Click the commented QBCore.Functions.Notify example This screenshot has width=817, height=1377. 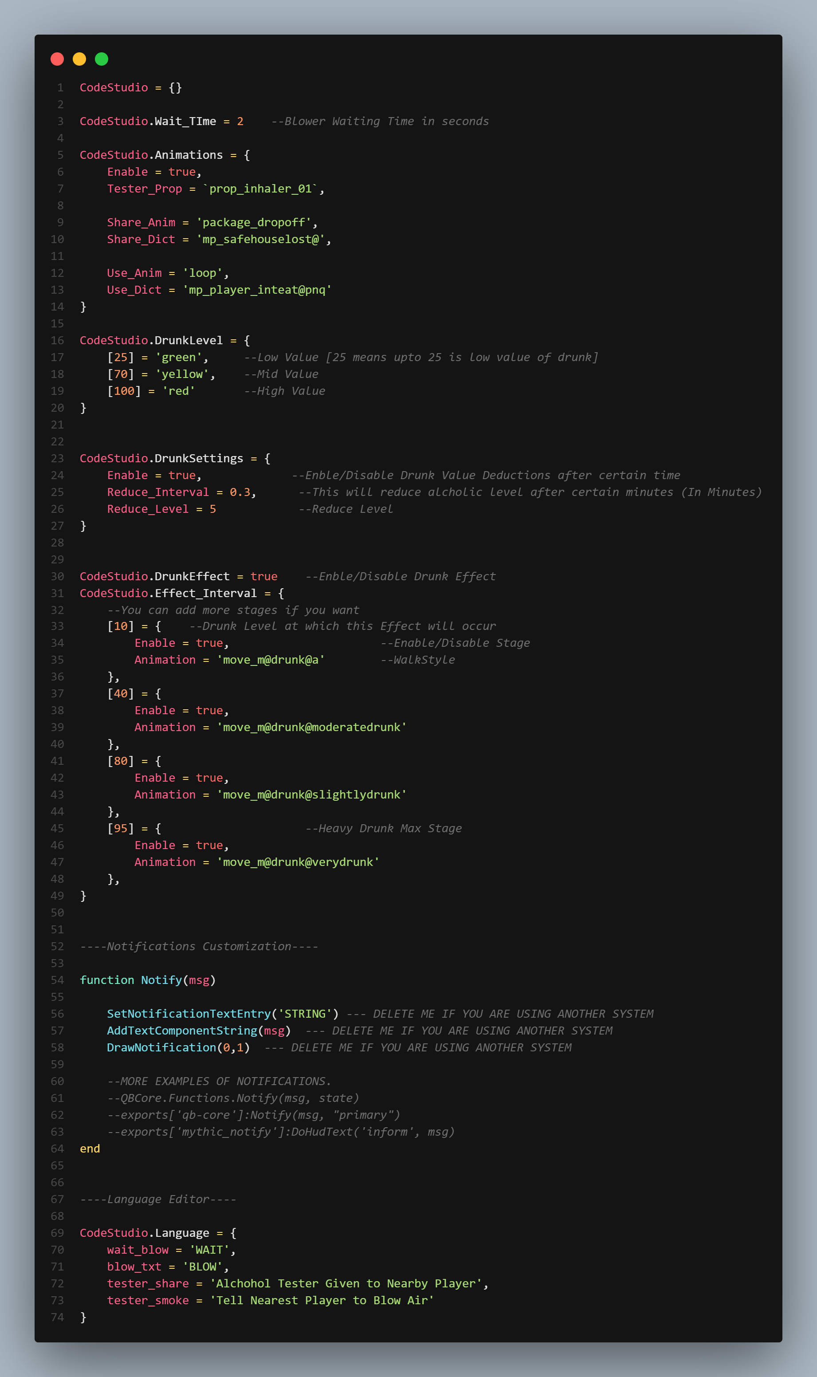coord(233,1098)
